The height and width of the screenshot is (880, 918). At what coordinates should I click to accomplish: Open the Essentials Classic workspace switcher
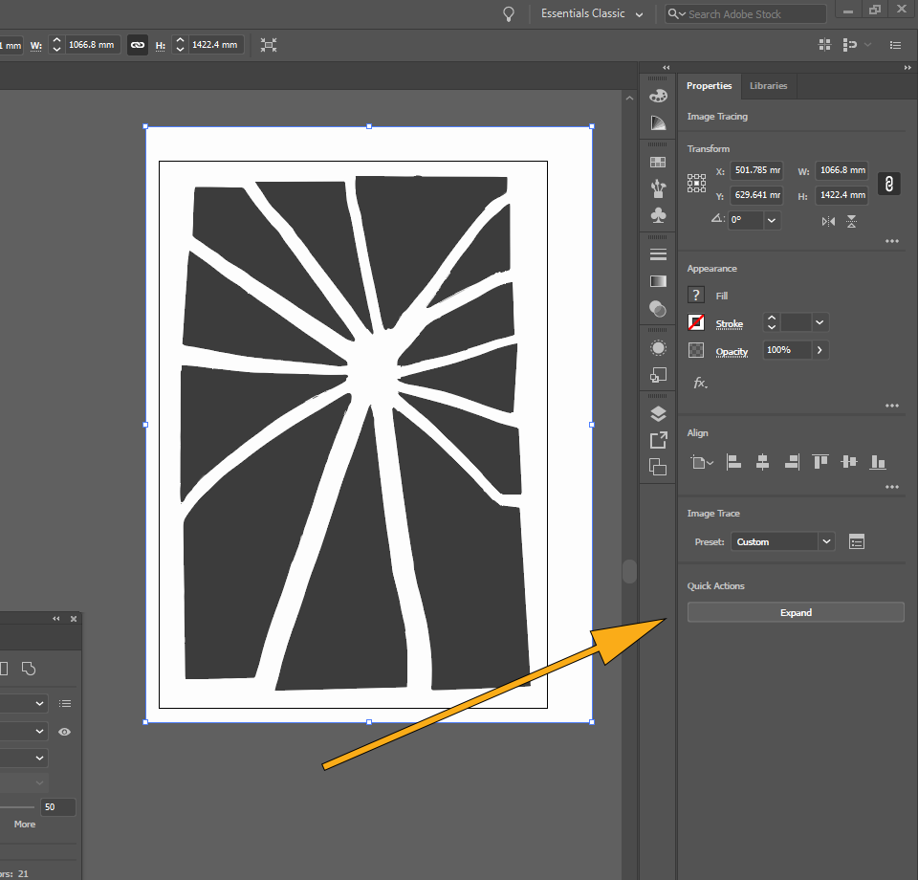tap(590, 14)
